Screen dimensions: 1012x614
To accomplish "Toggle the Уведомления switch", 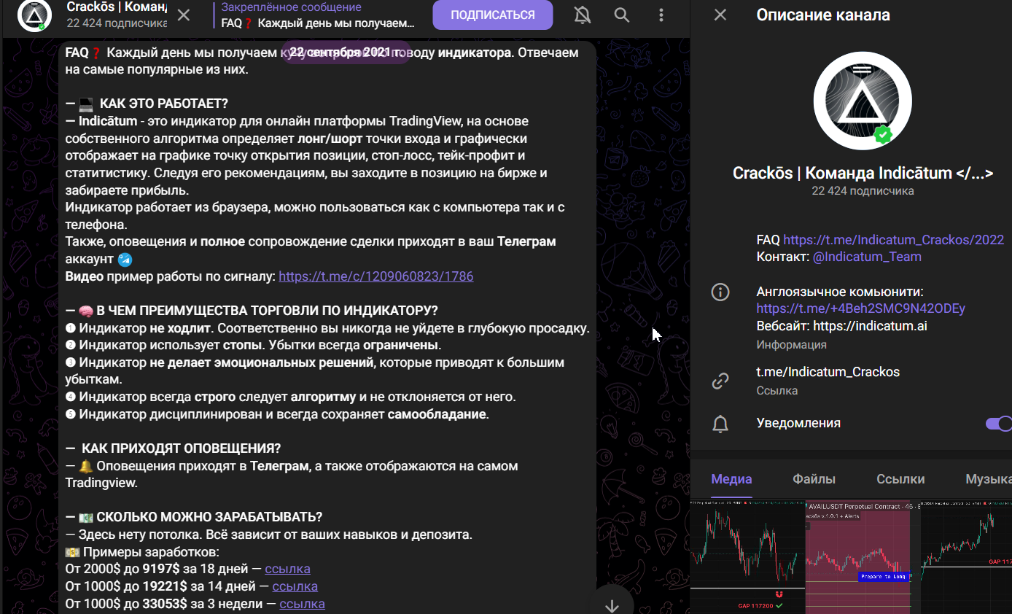I will [998, 424].
